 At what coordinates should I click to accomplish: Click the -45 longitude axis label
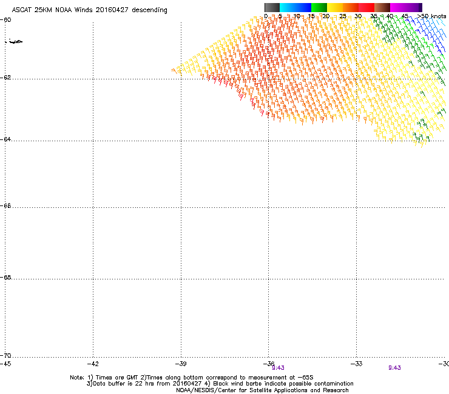[5, 364]
